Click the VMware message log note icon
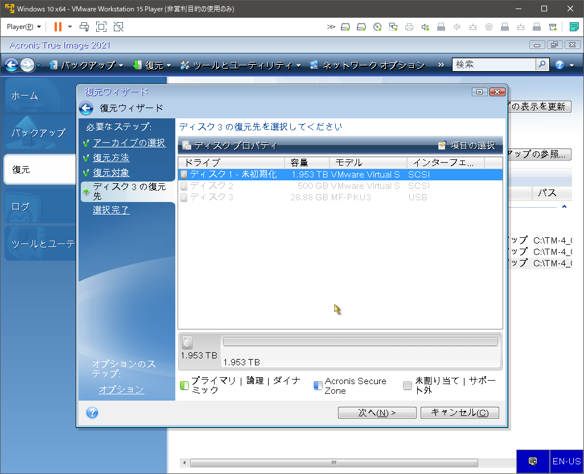The image size is (584, 474). 574,27
